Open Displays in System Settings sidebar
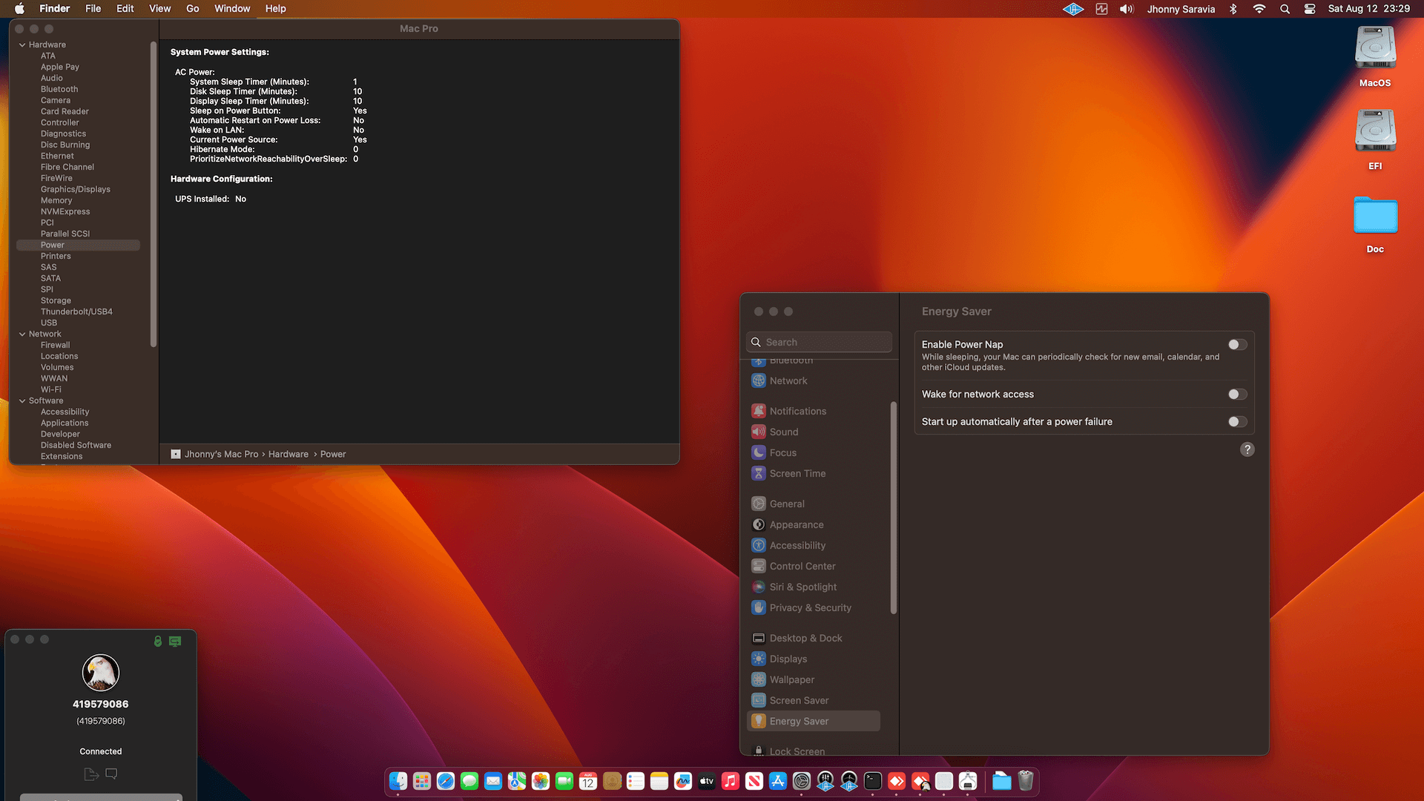 pyautogui.click(x=814, y=659)
